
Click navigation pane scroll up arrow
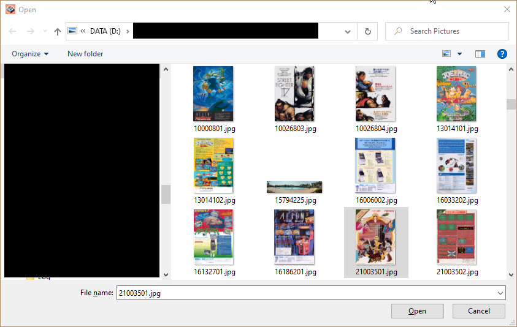pos(166,69)
